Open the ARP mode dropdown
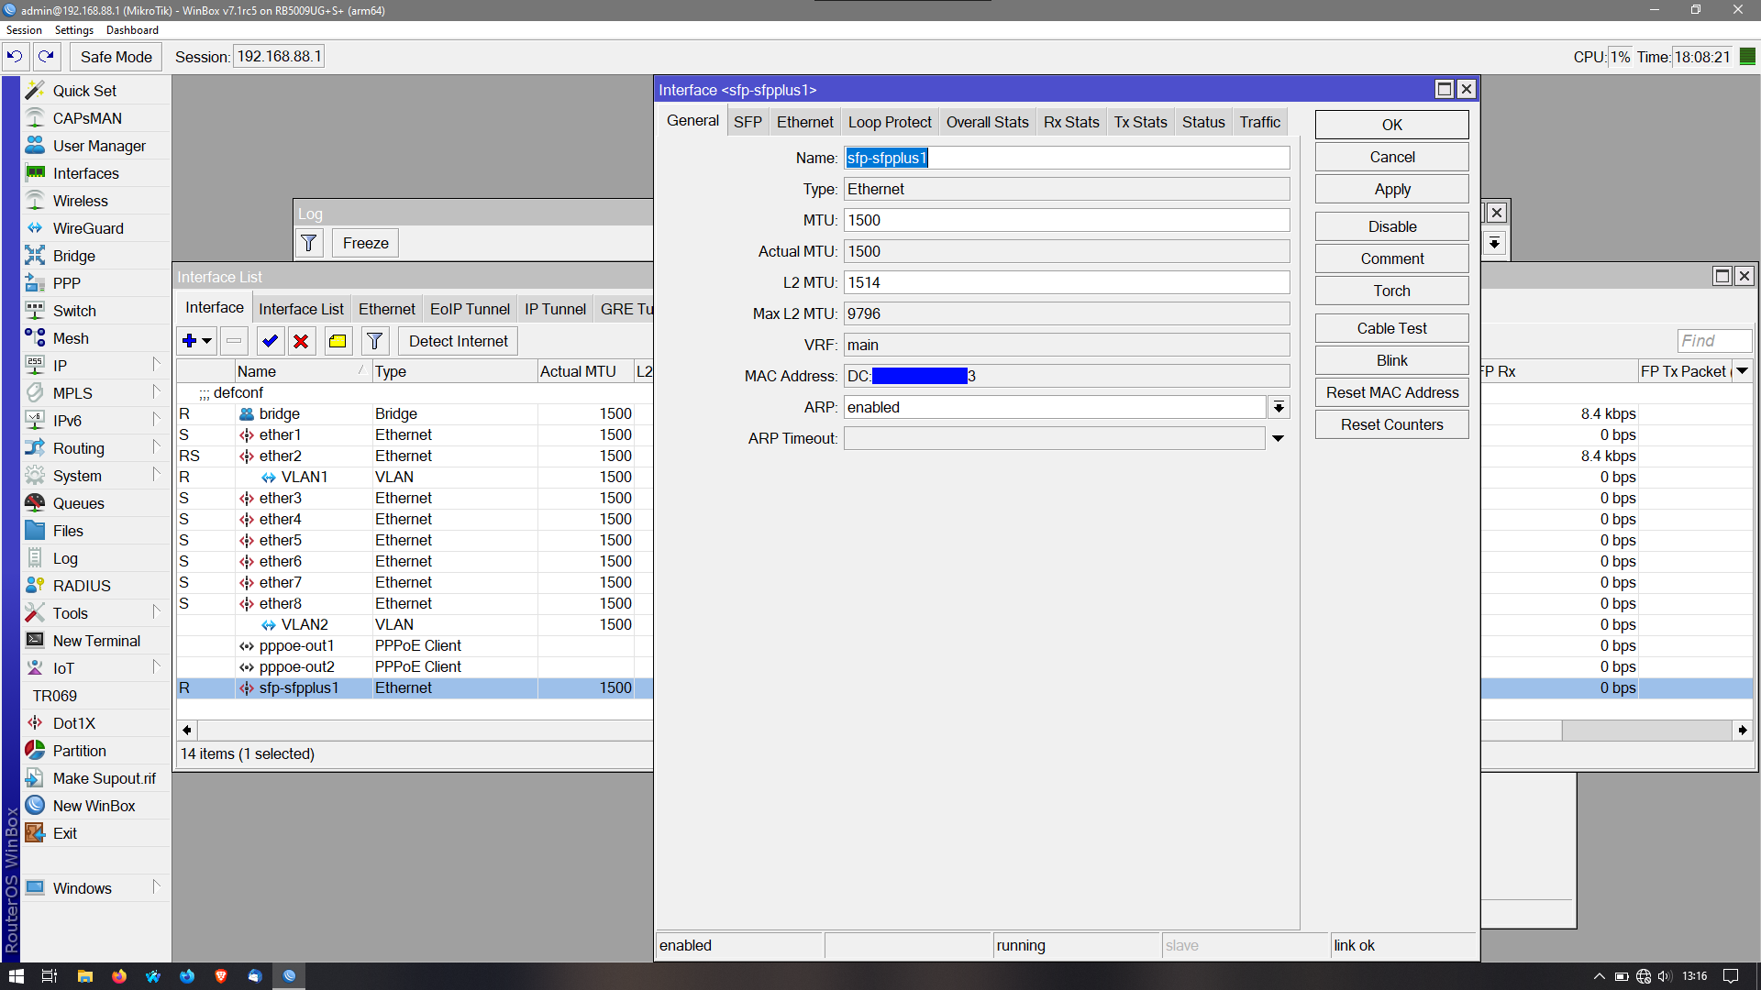 [1279, 407]
